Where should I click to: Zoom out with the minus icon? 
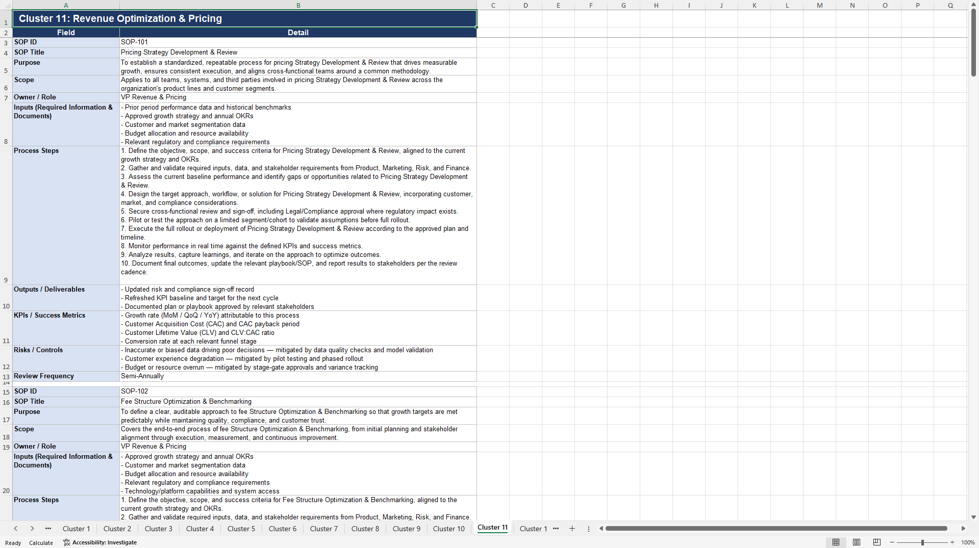click(892, 542)
